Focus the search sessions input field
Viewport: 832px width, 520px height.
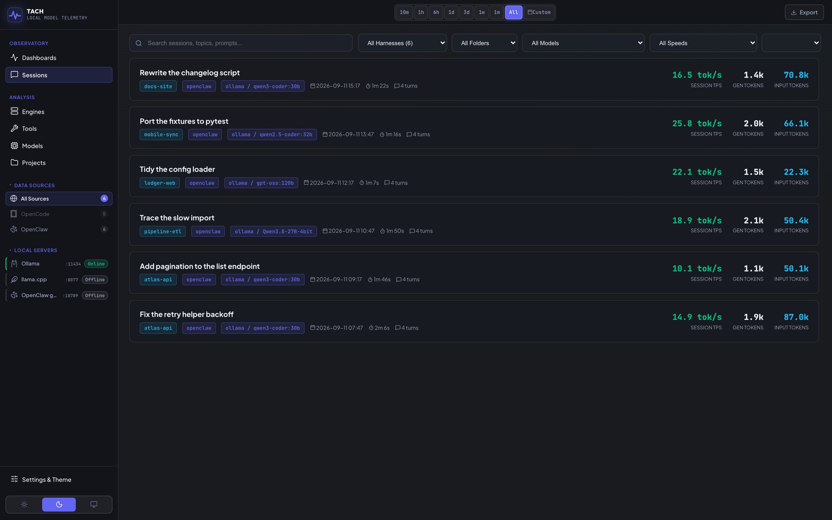click(241, 43)
